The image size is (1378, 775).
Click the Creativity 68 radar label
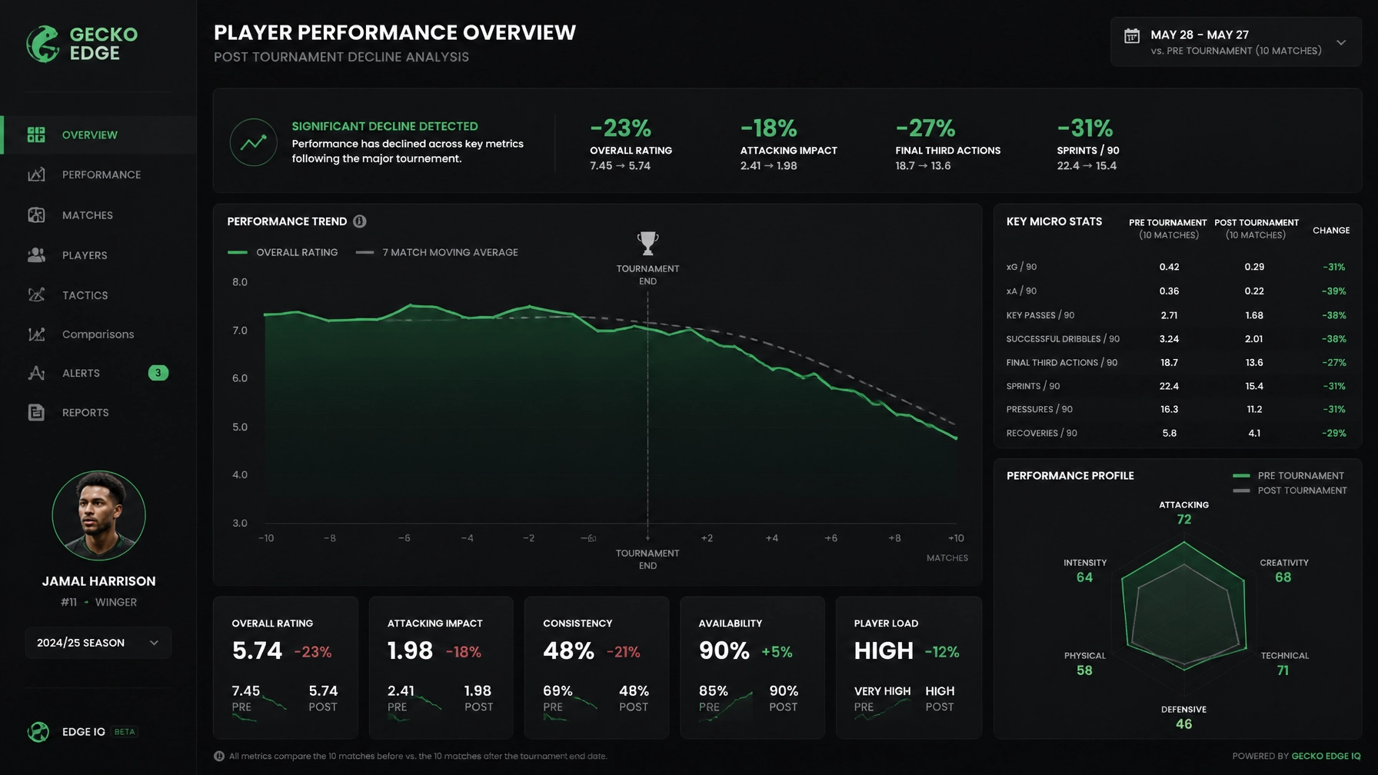click(x=1283, y=570)
